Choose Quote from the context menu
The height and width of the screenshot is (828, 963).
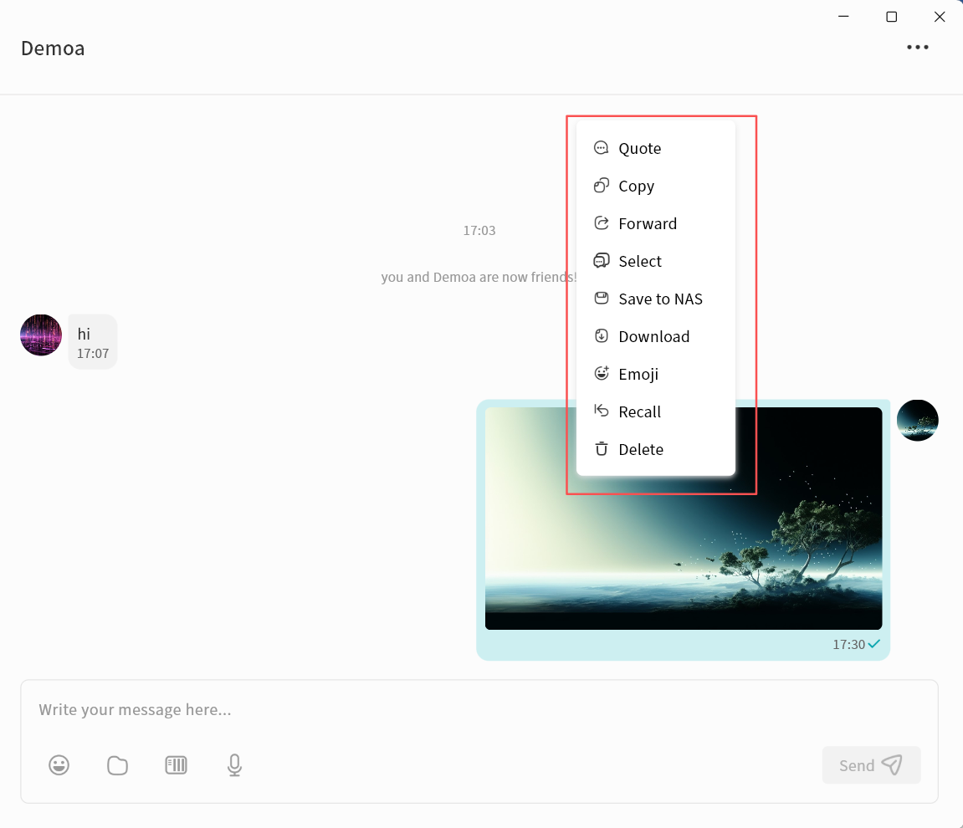click(639, 149)
